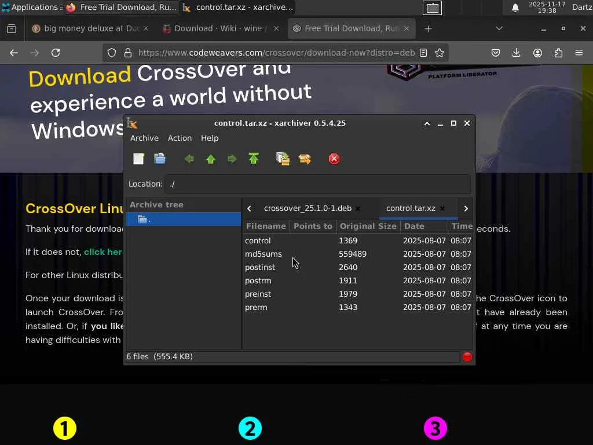
Task: Select the md5sums file row
Action: point(358,254)
